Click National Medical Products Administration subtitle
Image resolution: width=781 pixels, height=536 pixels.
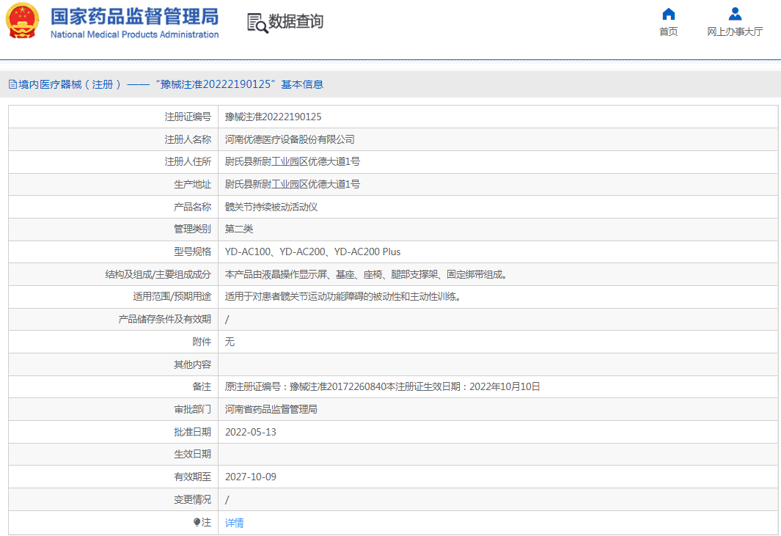pos(134,34)
